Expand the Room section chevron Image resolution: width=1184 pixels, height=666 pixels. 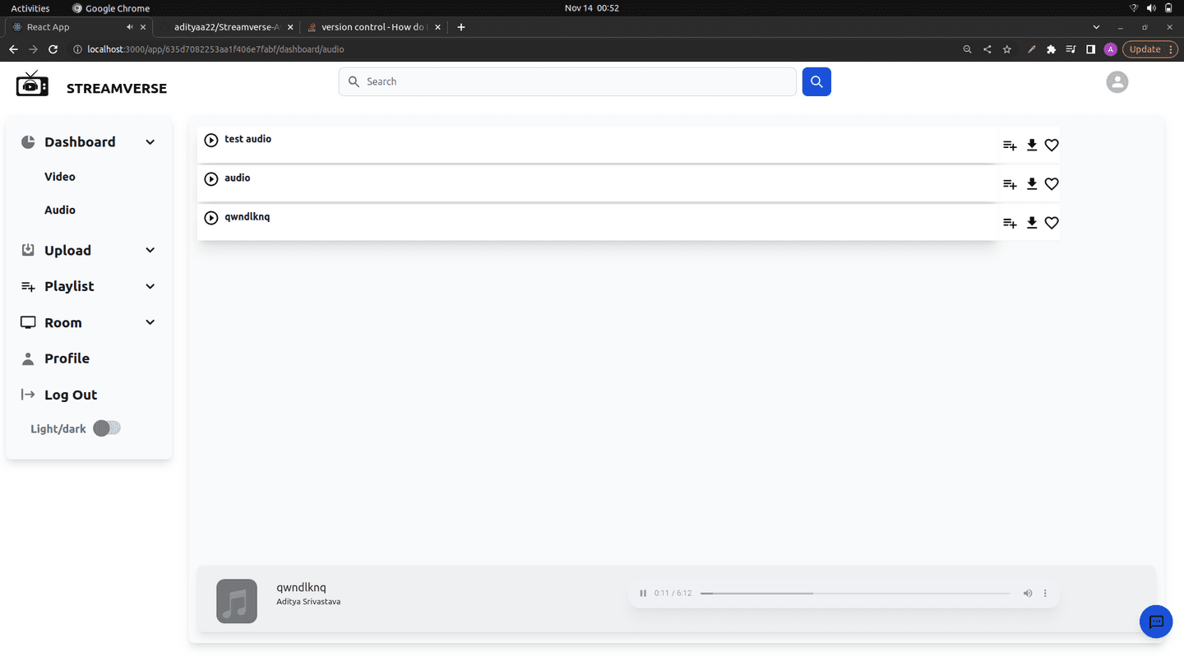click(x=150, y=322)
